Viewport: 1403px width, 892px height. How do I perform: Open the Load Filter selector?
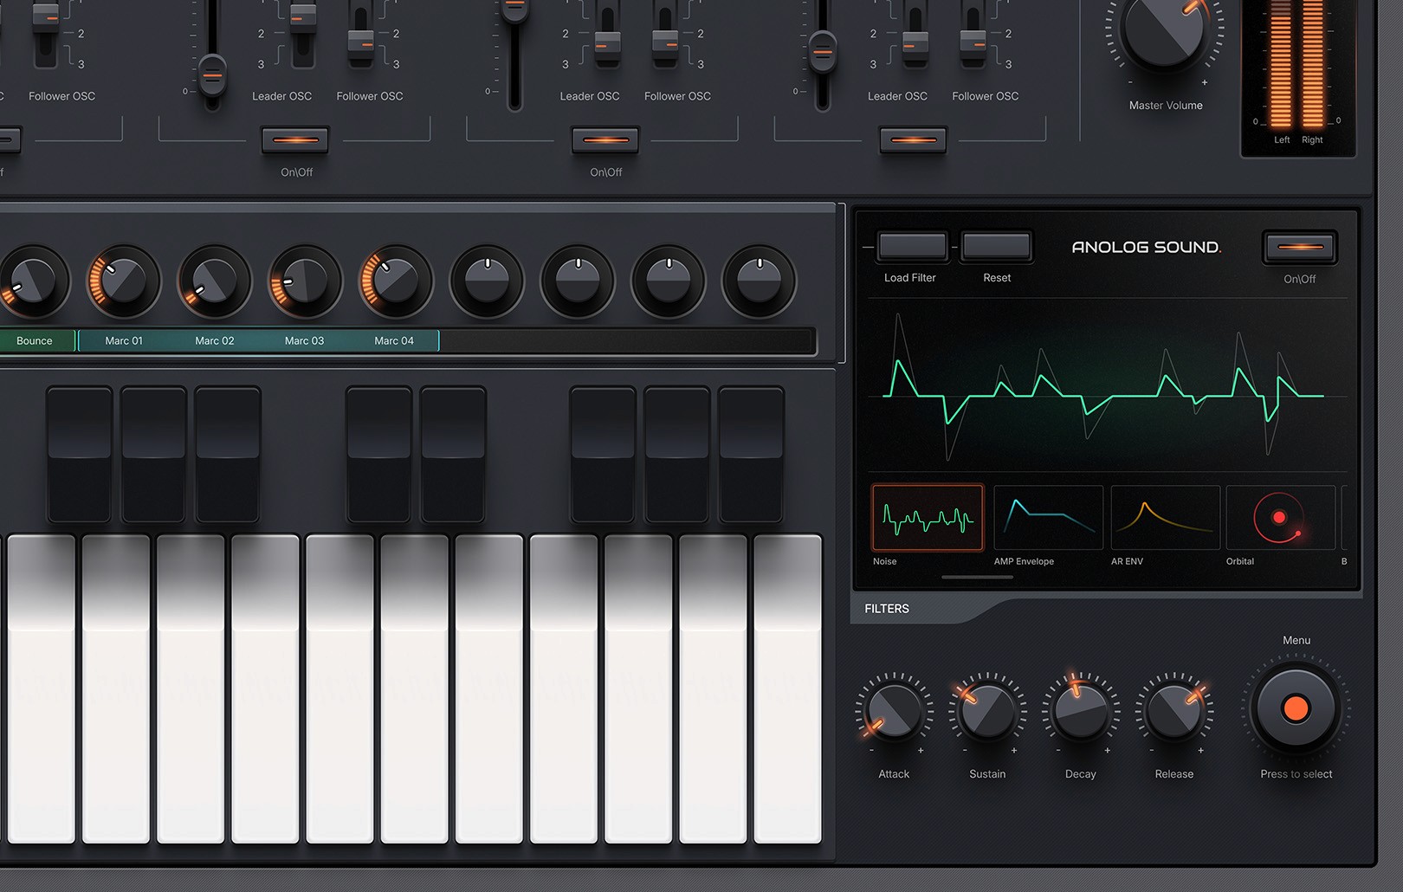pyautogui.click(x=911, y=246)
